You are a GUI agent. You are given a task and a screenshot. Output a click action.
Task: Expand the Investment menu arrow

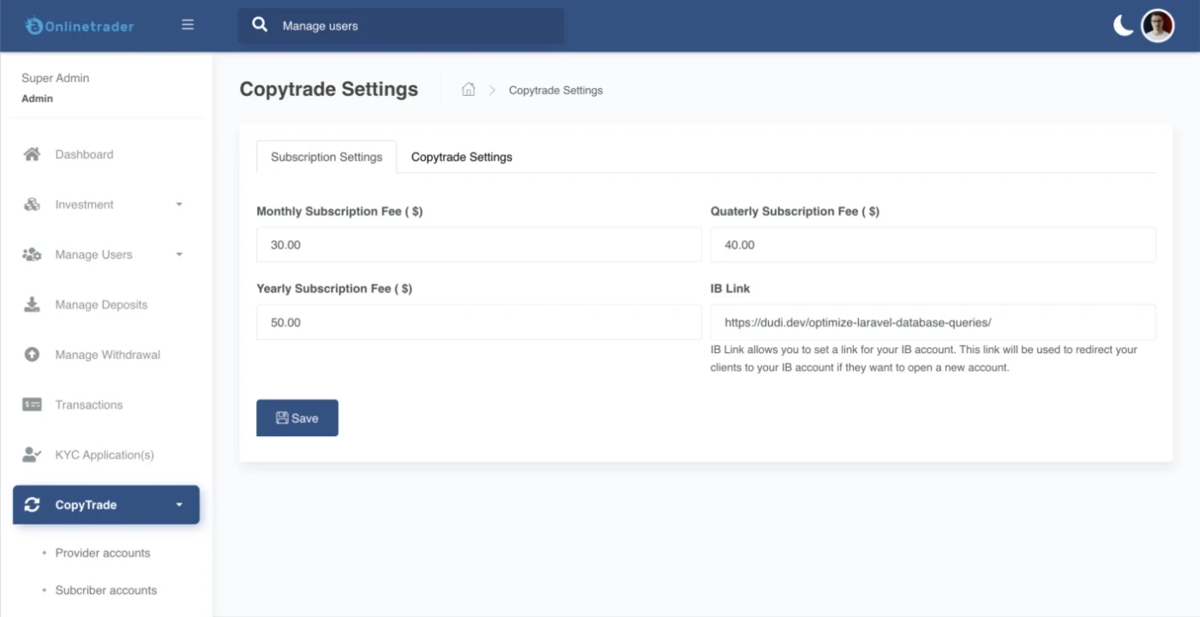coord(179,205)
